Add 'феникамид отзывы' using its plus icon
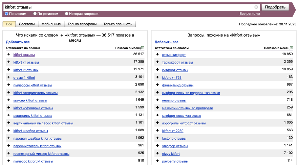 tap(157, 85)
